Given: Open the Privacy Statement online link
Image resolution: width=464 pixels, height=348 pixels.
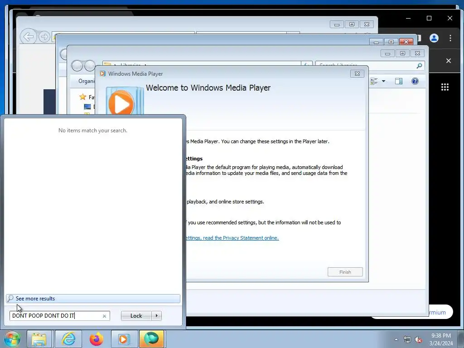Looking at the screenshot, I should pyautogui.click(x=232, y=238).
